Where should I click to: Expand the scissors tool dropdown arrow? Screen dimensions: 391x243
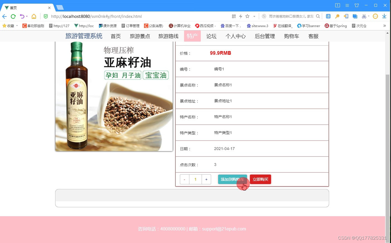click(x=369, y=16)
